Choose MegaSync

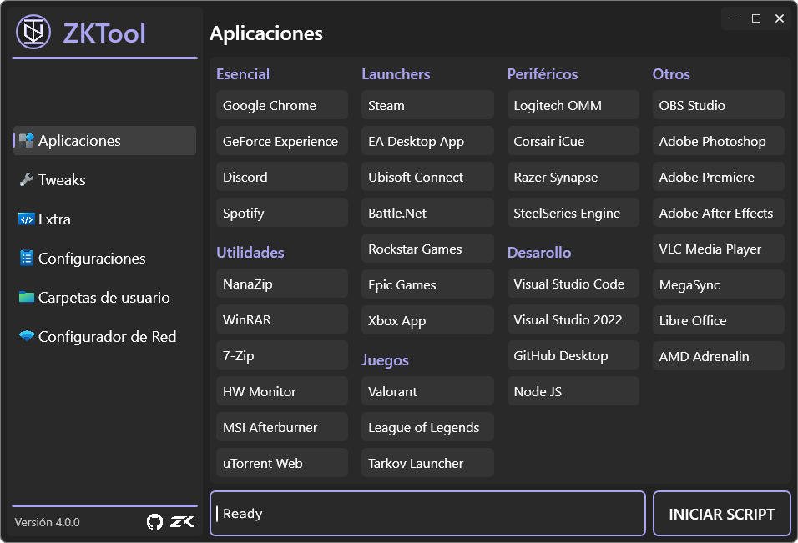[x=719, y=284]
